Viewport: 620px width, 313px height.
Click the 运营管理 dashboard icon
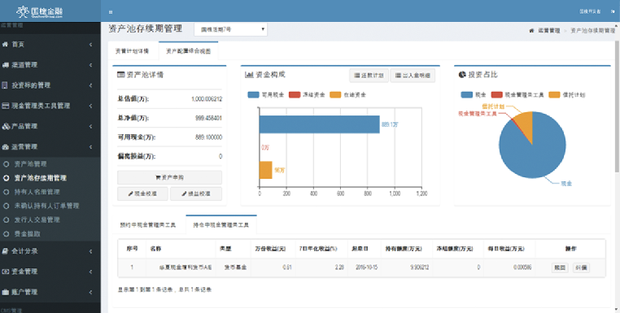5,147
